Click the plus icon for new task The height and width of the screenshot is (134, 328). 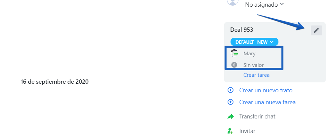coord(230,102)
